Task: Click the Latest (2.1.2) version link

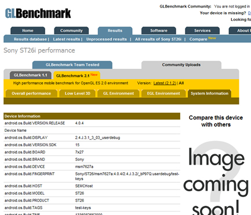Action: tap(165, 83)
